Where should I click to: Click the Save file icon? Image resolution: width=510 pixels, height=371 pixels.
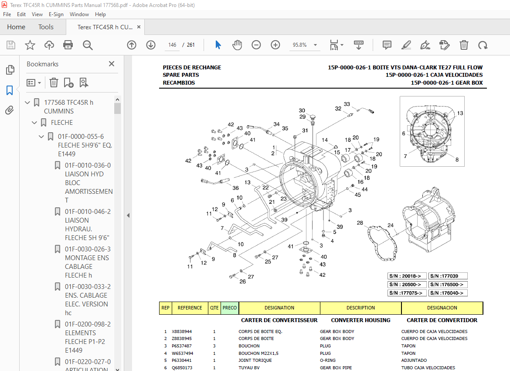[x=11, y=45]
